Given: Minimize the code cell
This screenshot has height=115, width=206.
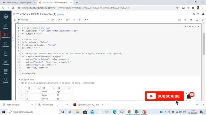Looking at the screenshot, I should 195,26.
